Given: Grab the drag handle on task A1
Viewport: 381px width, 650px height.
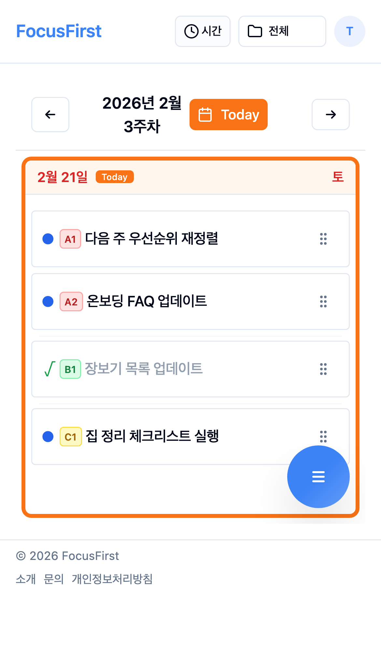Looking at the screenshot, I should click(323, 239).
